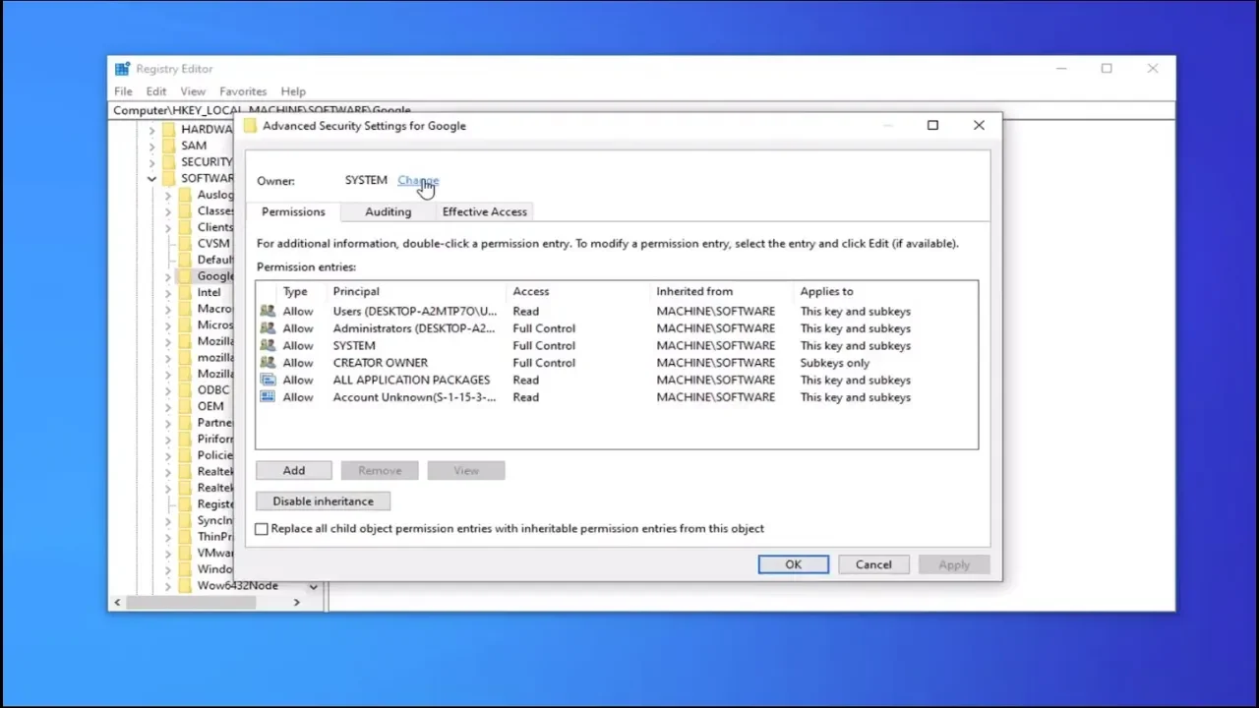Click the OEM folder icon in tree

185,406
